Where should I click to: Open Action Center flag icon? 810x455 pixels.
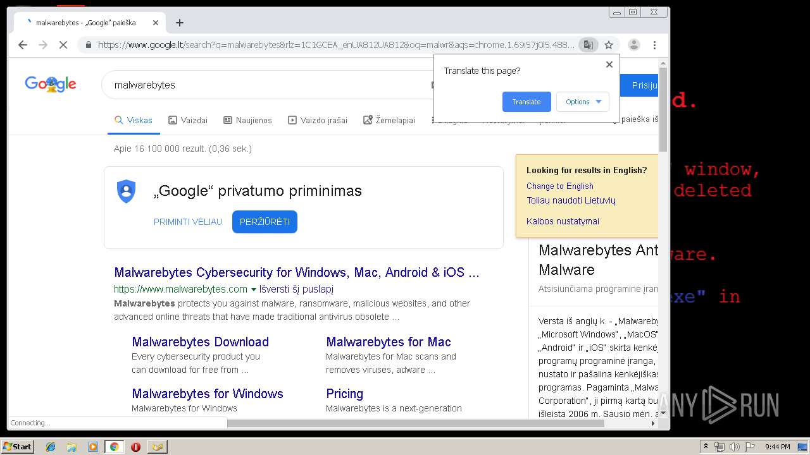tap(750, 447)
